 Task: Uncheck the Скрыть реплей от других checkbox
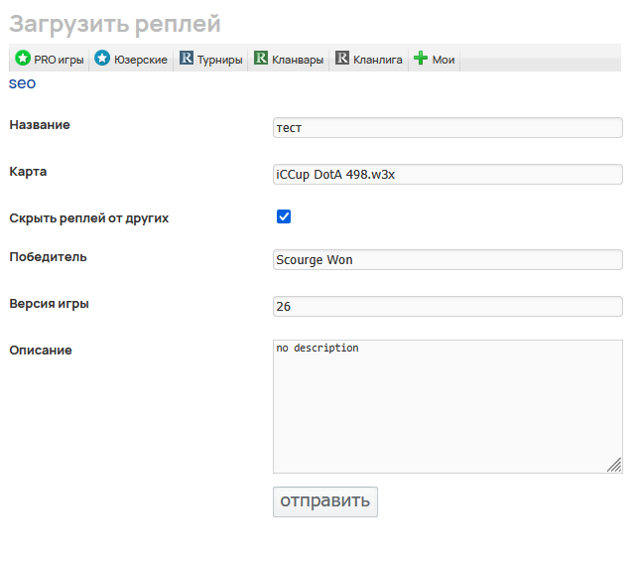[x=284, y=216]
